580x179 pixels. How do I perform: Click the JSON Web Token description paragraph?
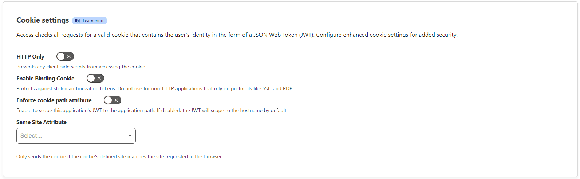coord(237,35)
